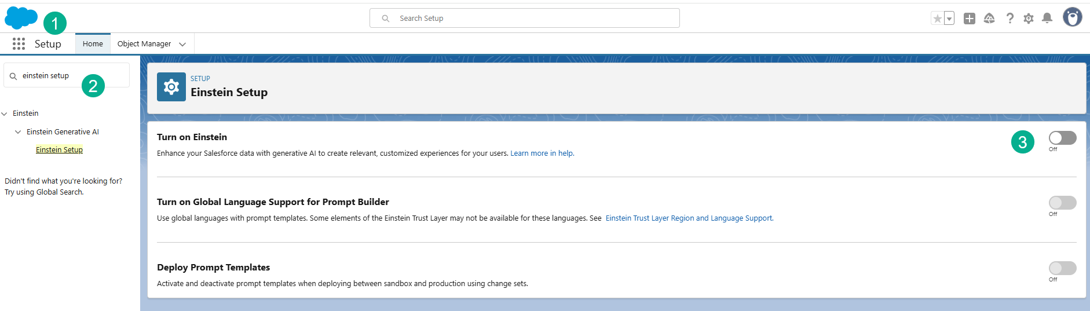
Task: Switch to the Home tab
Action: (93, 44)
